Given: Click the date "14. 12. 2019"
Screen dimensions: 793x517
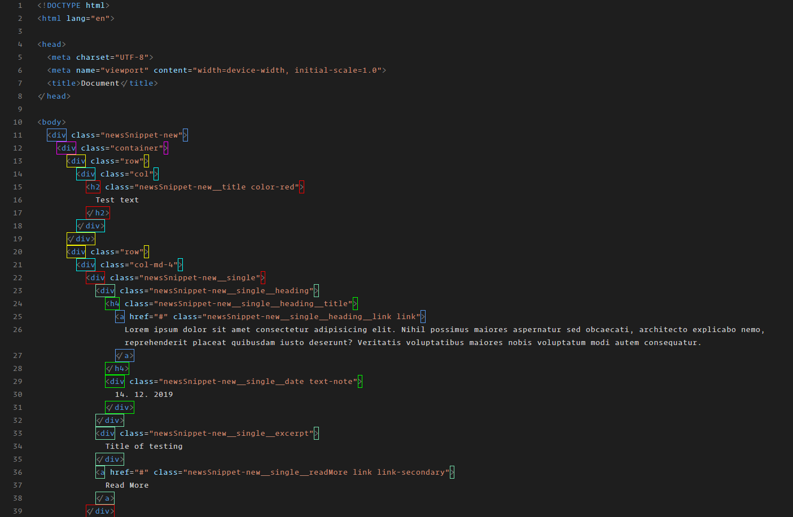Looking at the screenshot, I should coord(144,395).
